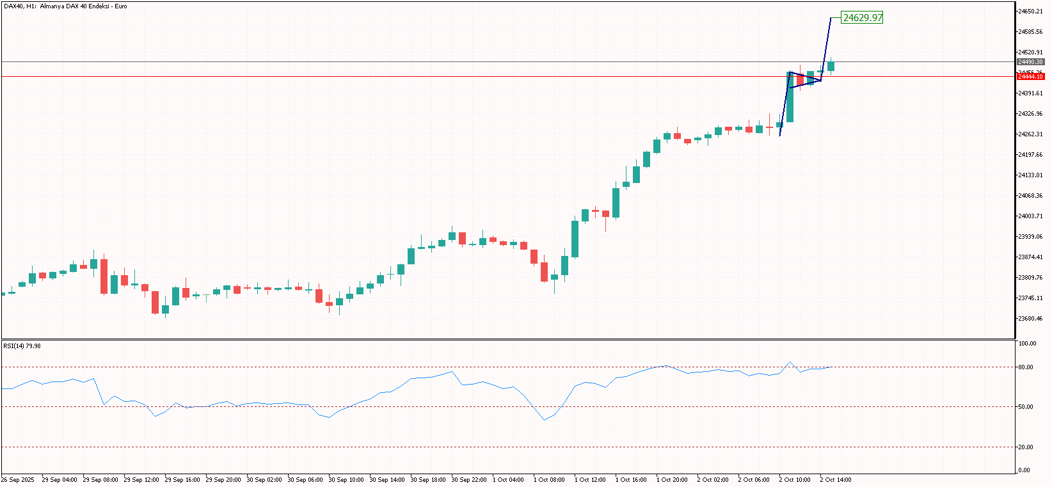Click the 1 Oct 20:00 time label

click(671, 480)
